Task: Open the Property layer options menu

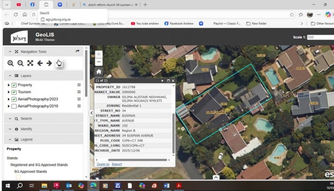Action: pos(79,85)
